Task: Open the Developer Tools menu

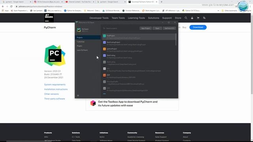Action: [x=99, y=18]
